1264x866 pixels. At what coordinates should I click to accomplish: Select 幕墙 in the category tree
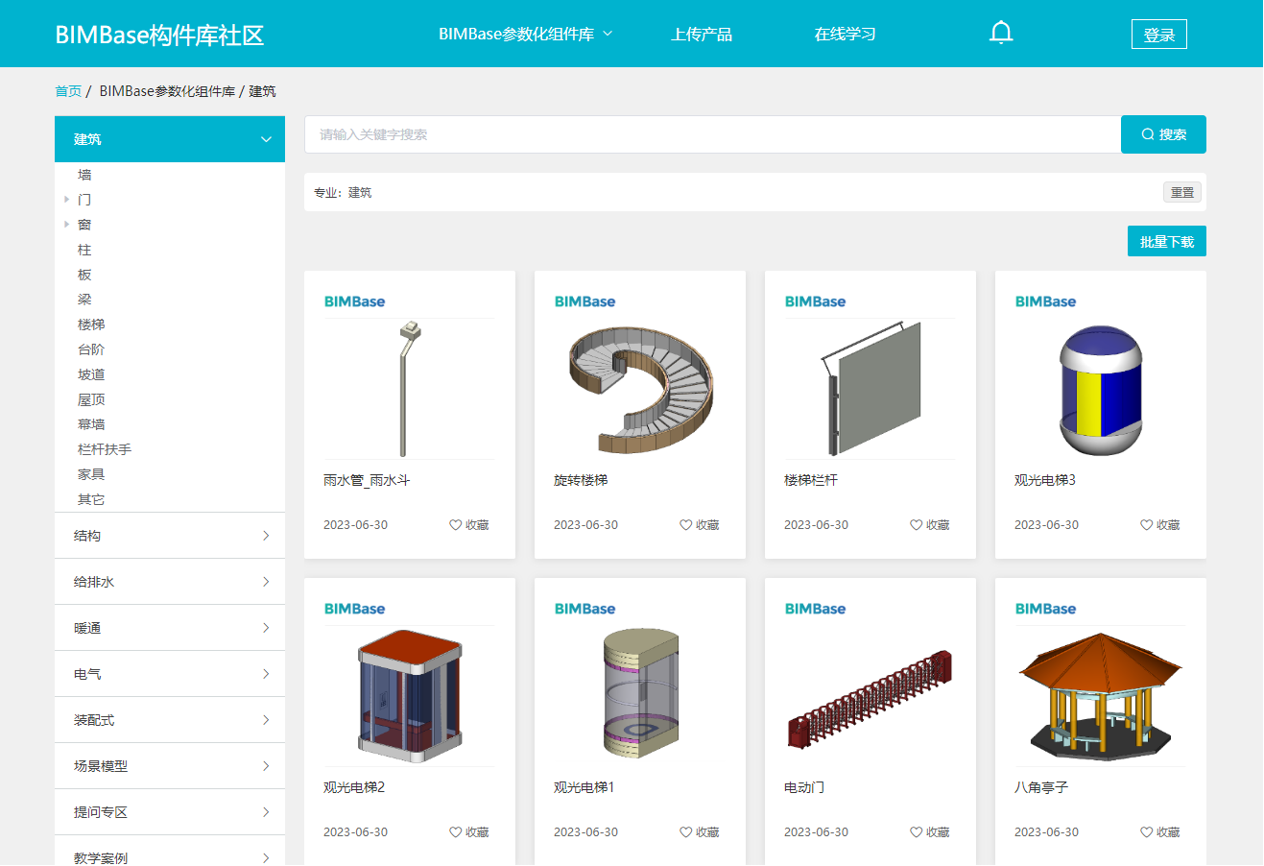pos(91,424)
